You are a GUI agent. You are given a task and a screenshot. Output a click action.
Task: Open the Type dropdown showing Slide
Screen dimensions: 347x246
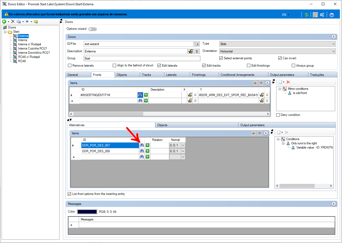point(277,44)
